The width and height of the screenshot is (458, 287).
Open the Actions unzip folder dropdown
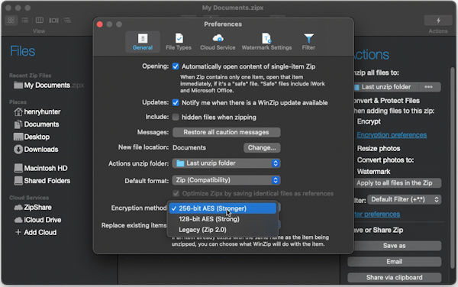pos(227,163)
